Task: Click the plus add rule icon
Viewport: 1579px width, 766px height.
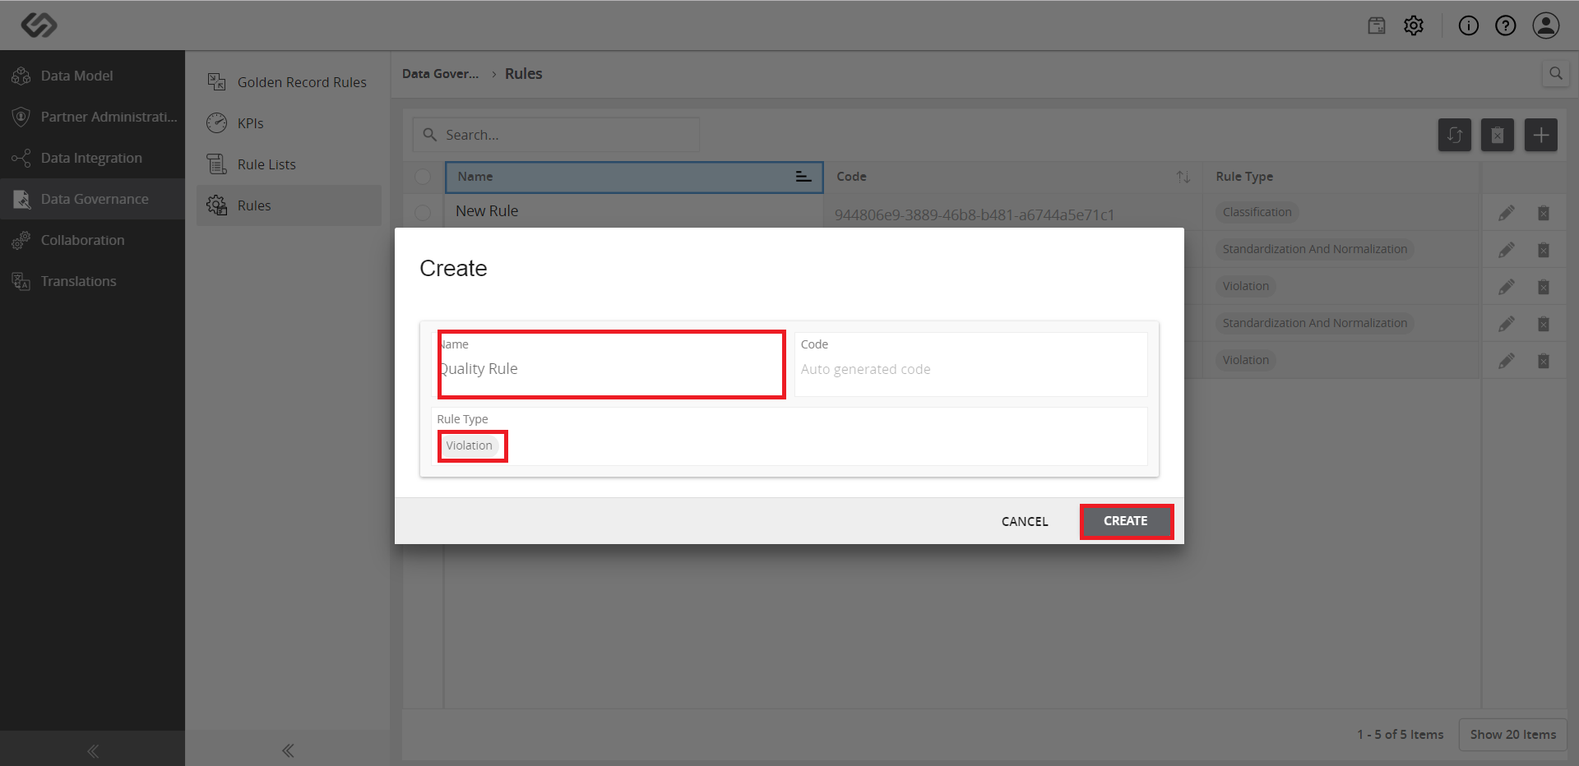Action: [x=1541, y=135]
